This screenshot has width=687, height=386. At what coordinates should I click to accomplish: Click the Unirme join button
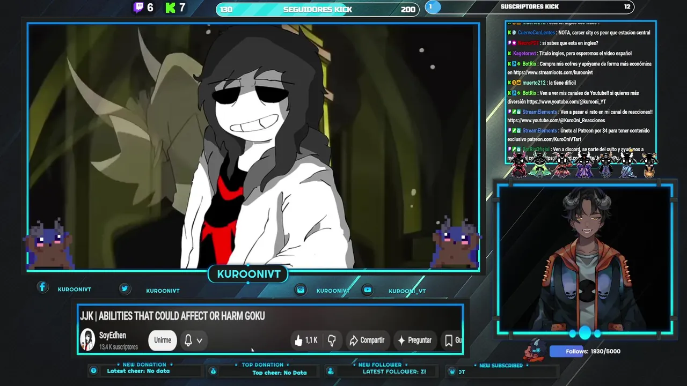pyautogui.click(x=163, y=340)
